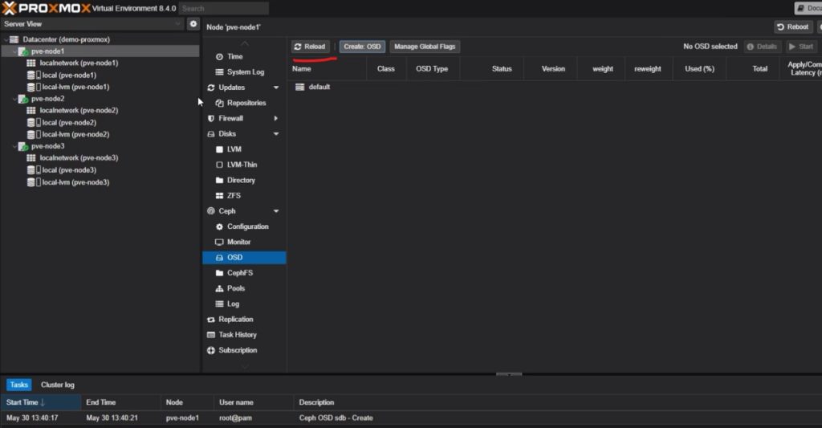Collapse the pve-node1 tree node
The image size is (822, 428).
(15, 51)
